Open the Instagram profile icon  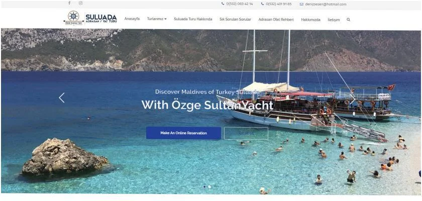click(x=80, y=3)
